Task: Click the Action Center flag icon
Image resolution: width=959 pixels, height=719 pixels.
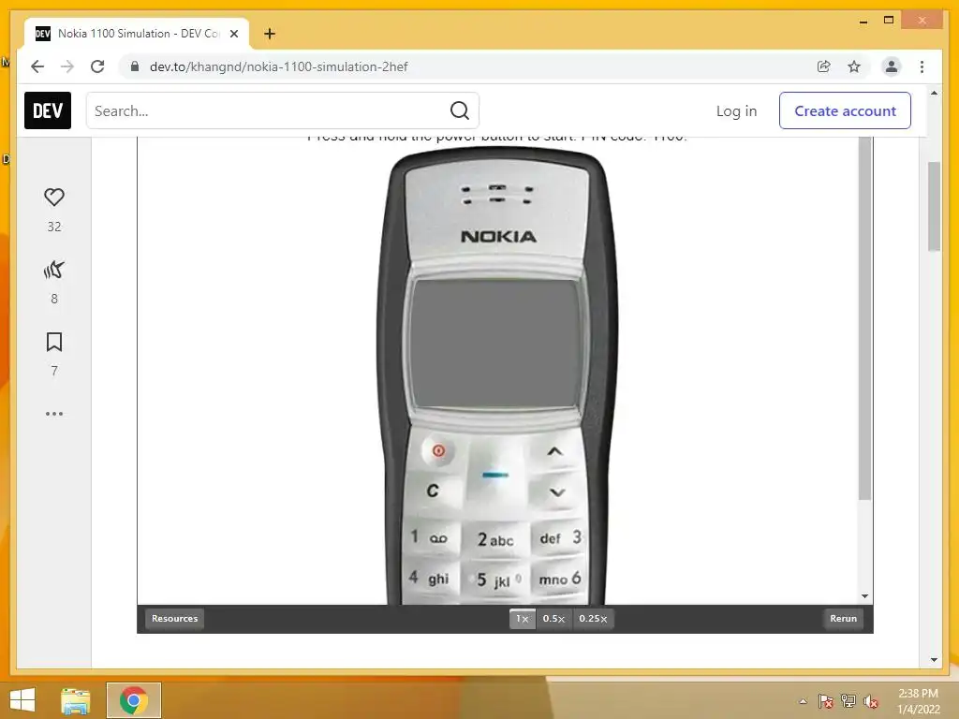Action: (x=825, y=701)
